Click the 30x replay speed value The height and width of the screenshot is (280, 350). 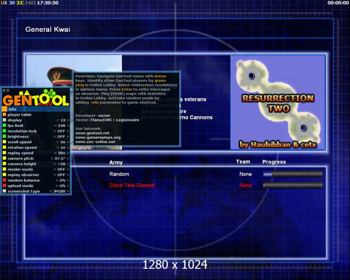[x=62, y=153]
